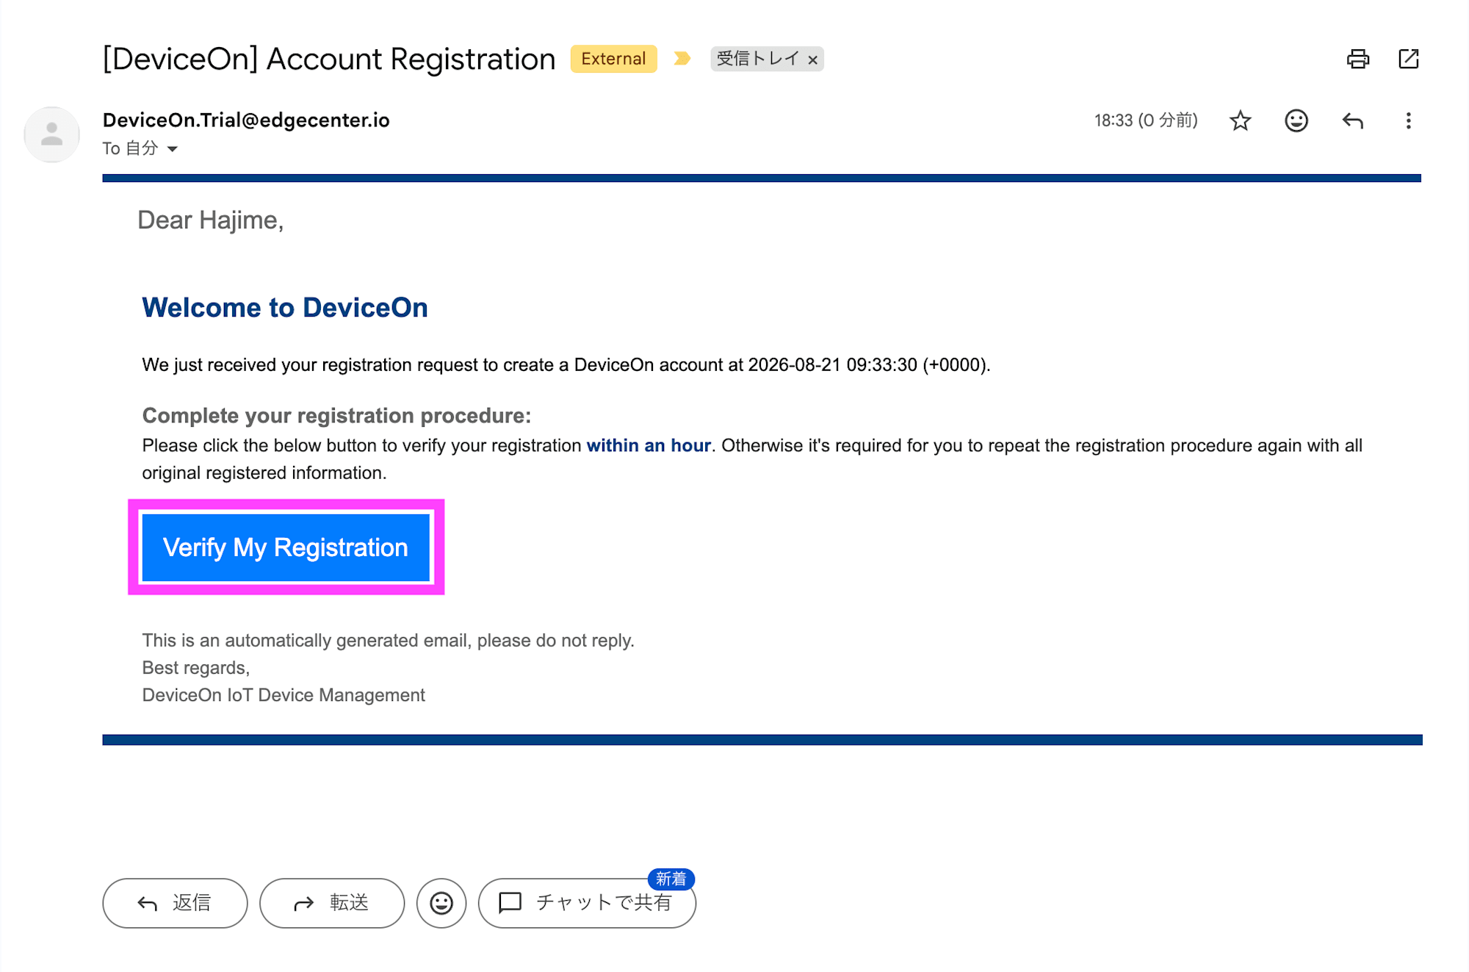Remove the 受信トレイ label via its x
The width and height of the screenshot is (1469, 972).
pos(812,60)
